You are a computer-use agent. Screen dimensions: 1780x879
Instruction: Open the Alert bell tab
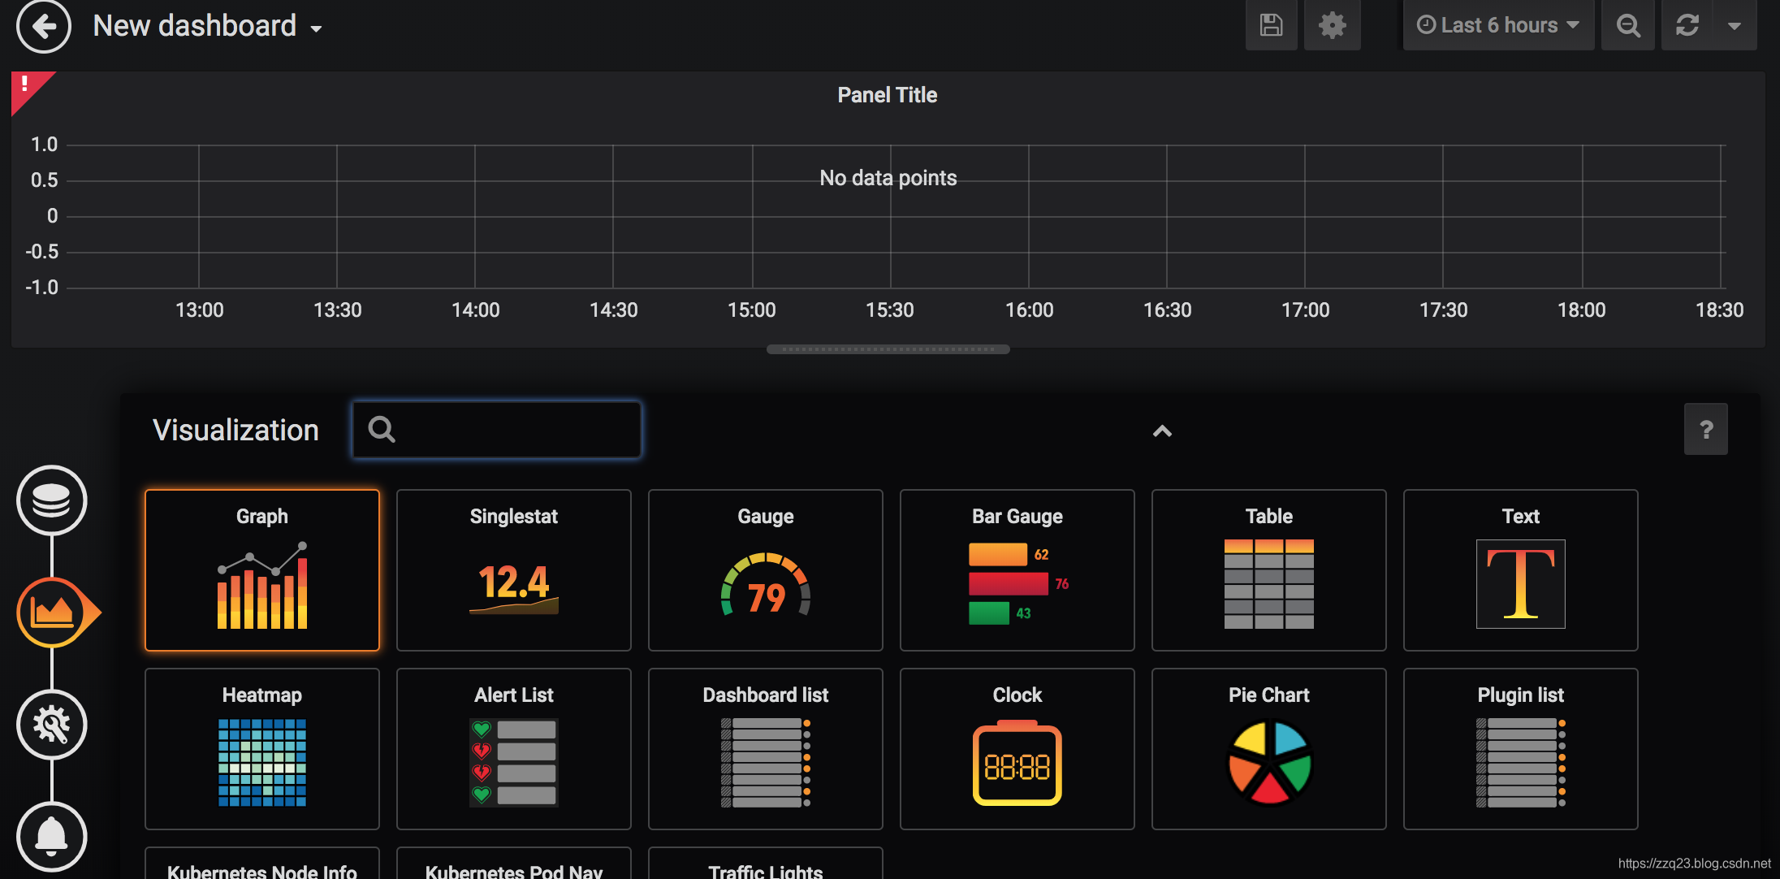[52, 837]
